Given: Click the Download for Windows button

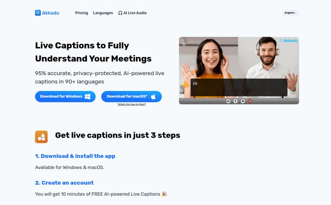Looking at the screenshot, I should (x=65, y=97).
